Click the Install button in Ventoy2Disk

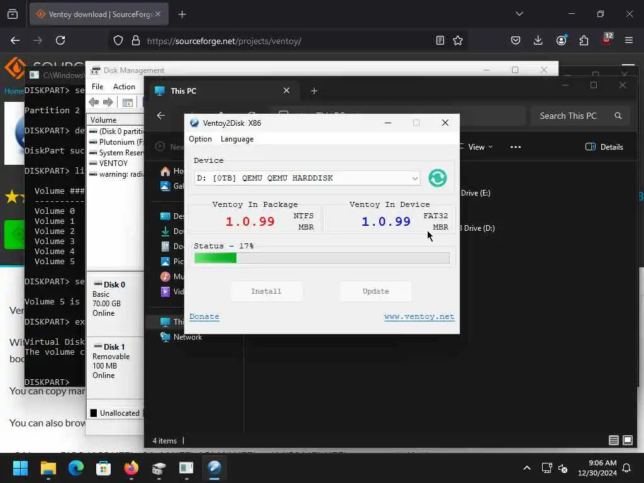(266, 291)
